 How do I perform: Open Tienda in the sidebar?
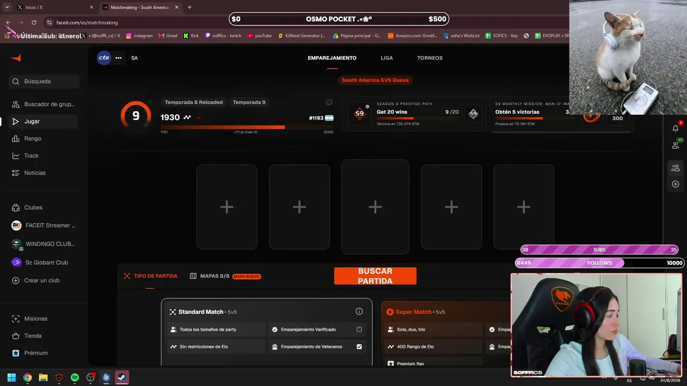(x=43, y=336)
